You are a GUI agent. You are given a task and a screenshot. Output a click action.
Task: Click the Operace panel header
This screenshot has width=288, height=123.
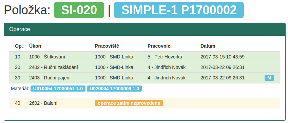coord(145,29)
